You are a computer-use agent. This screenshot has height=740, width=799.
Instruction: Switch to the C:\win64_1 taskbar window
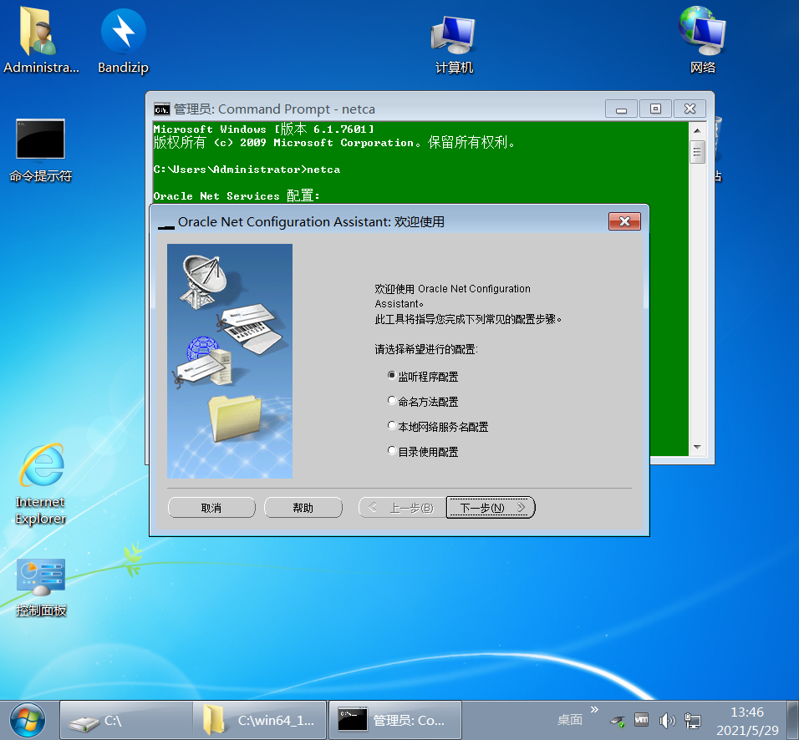point(259,719)
